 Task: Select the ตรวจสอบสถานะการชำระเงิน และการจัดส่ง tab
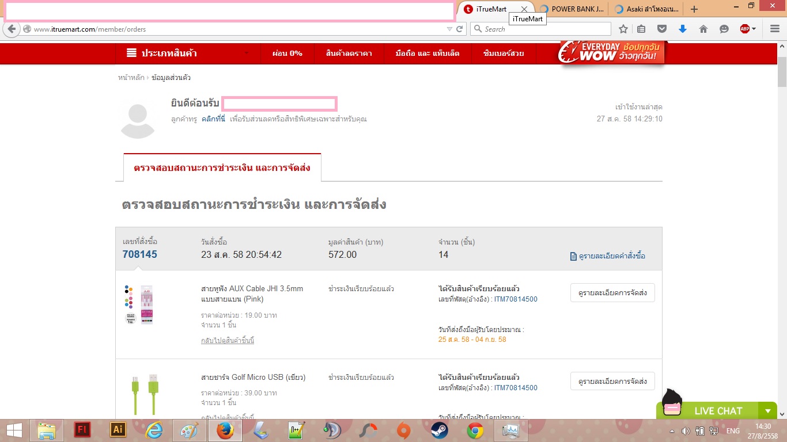pos(222,167)
